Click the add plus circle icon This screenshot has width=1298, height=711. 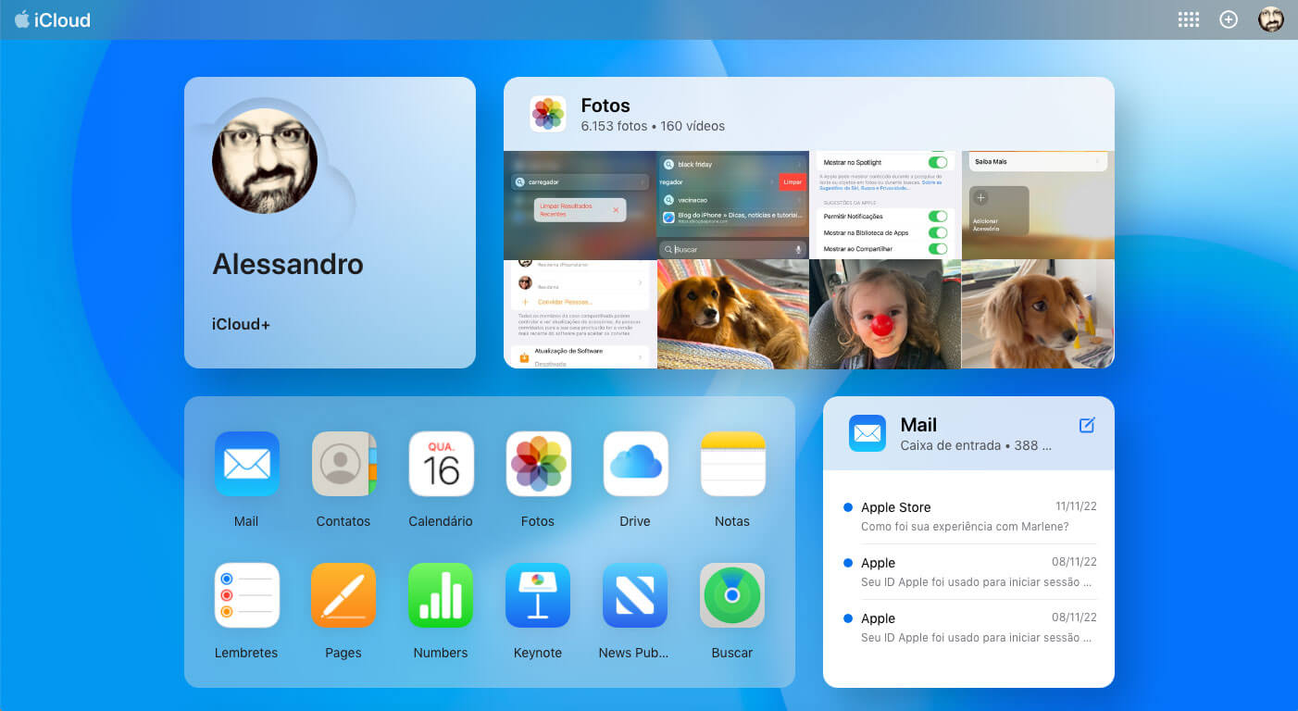[x=1229, y=19]
